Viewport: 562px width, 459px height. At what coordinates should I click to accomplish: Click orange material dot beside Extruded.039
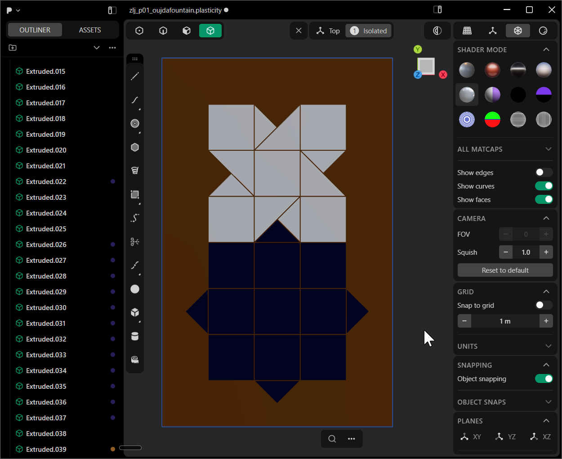[x=113, y=449]
